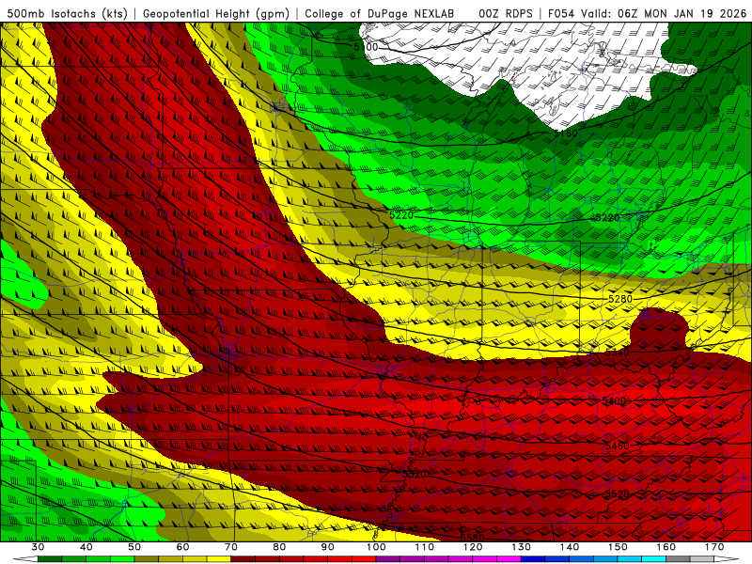Click the '60' value on the color scale
The width and height of the screenshot is (752, 564).
click(x=182, y=547)
